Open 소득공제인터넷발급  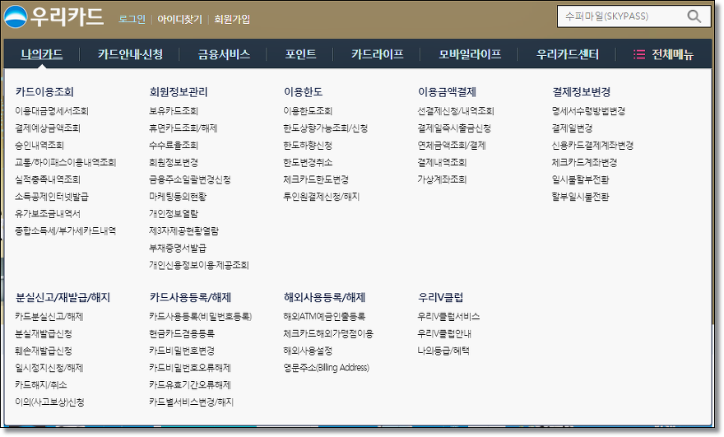point(52,197)
